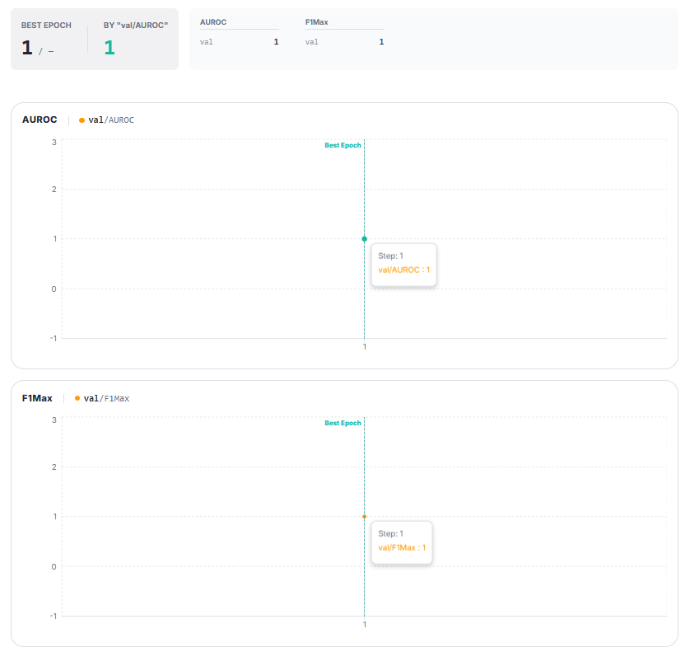This screenshot has height=652, width=690.
Task: Click x-axis tick 1 of AUROC chart
Action: coord(365,347)
